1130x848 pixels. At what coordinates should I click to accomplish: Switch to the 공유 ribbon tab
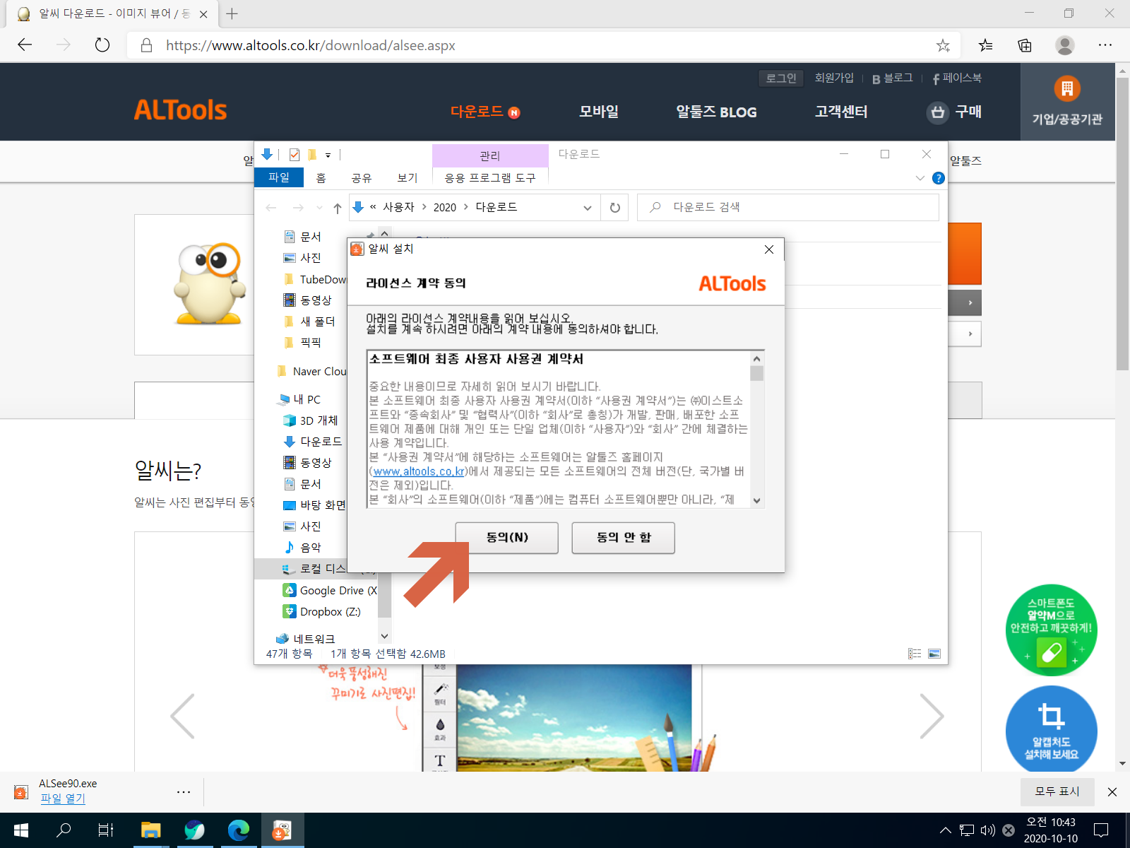362,178
